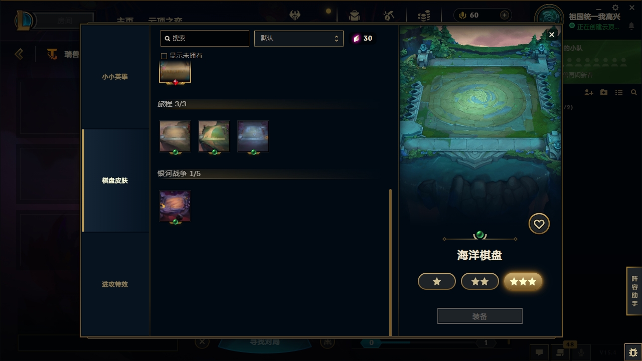Switch to 小小英雄 tab
The height and width of the screenshot is (361, 642).
(115, 77)
